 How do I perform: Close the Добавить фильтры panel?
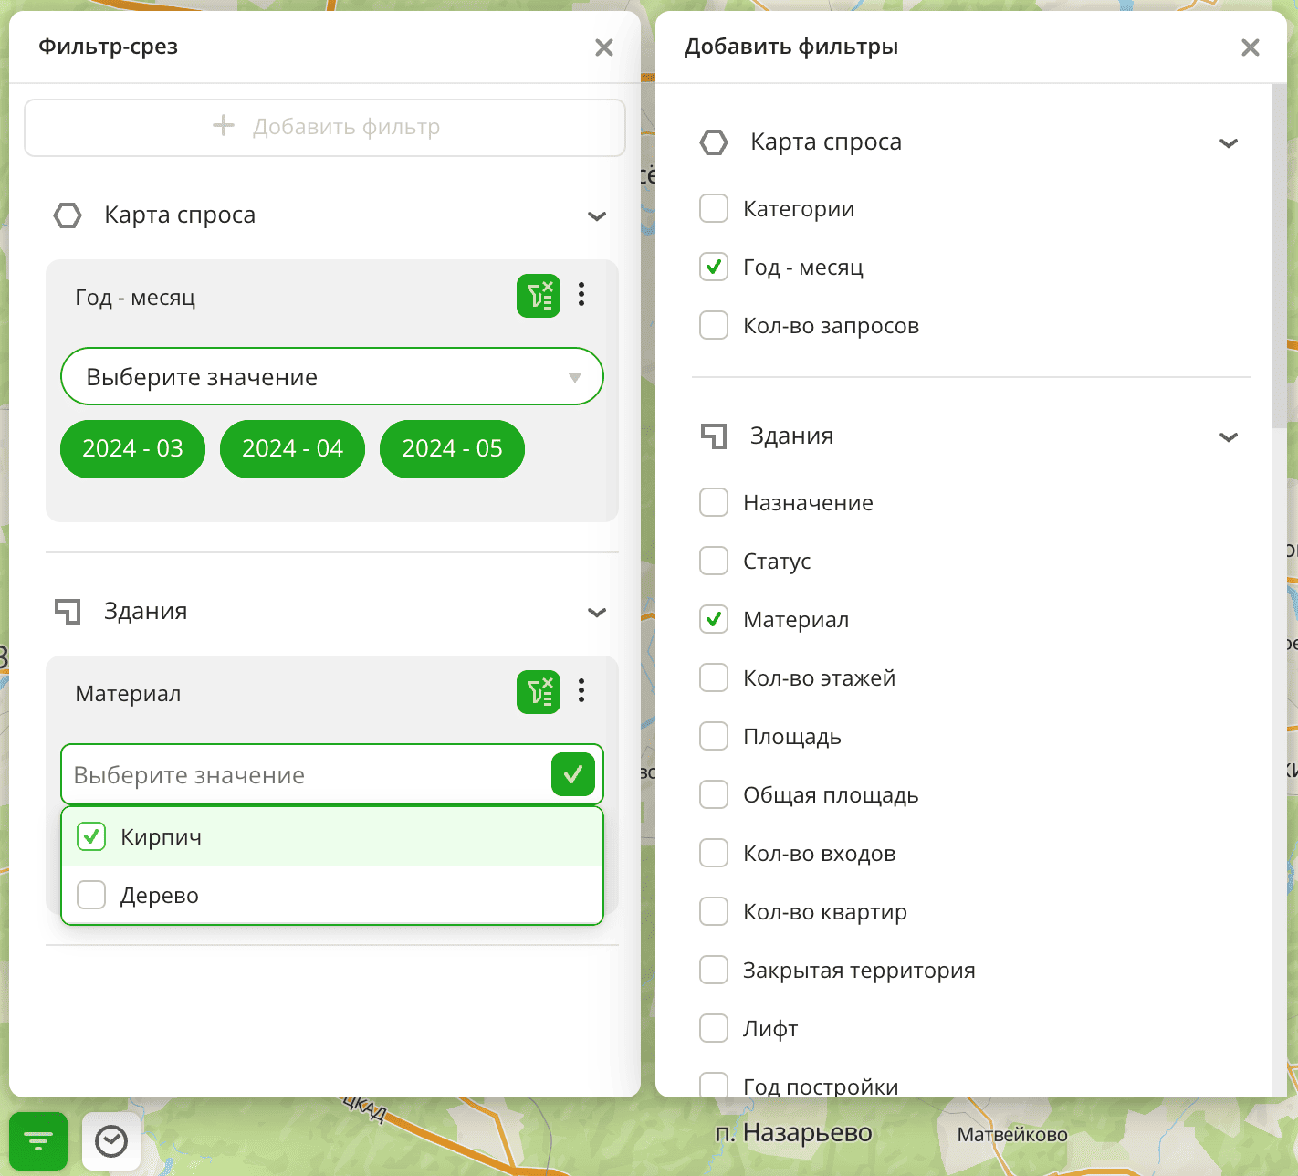click(x=1250, y=47)
